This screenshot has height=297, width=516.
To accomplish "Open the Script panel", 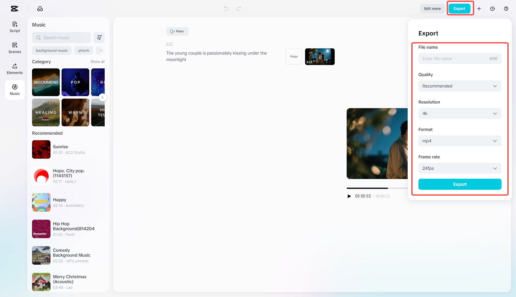I will point(14,27).
